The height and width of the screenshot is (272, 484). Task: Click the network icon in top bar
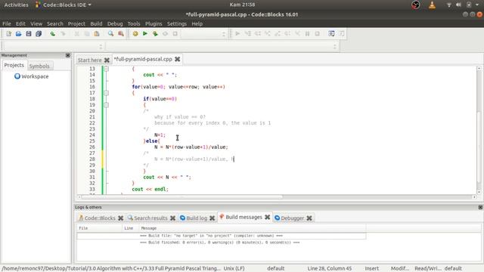tap(448, 5)
